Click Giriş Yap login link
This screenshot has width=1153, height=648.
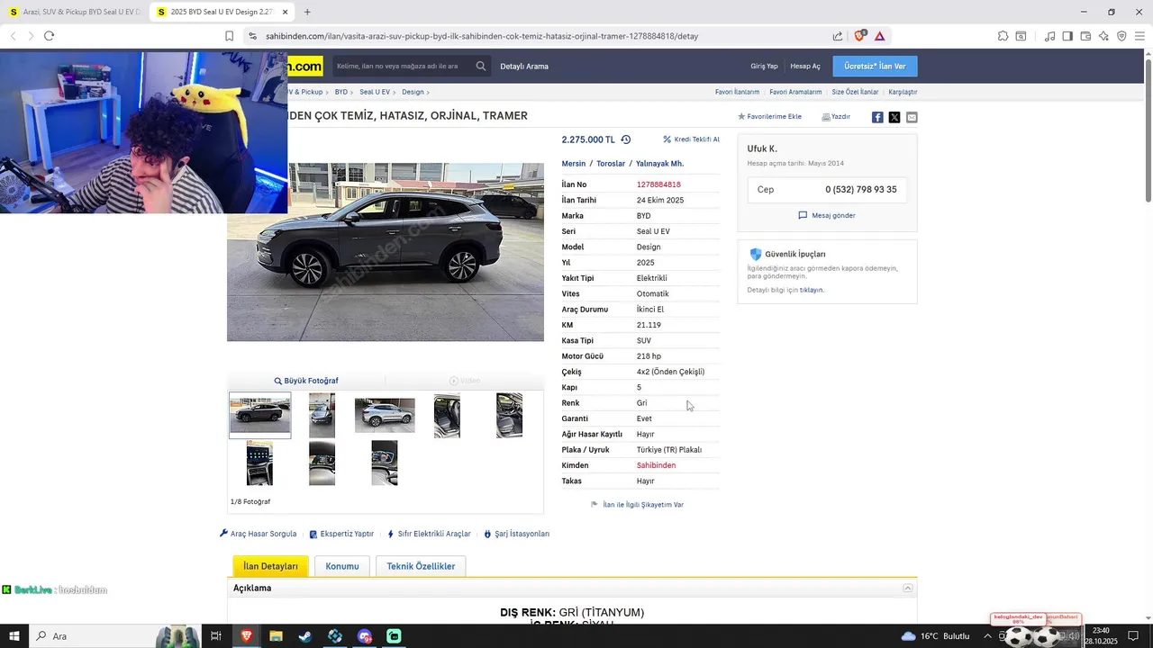(764, 66)
